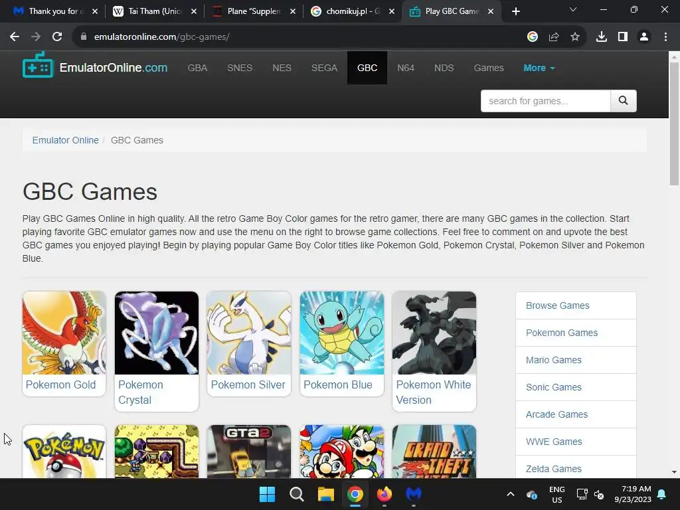
Task: Open Arcade Games sidebar link
Action: [576, 414]
